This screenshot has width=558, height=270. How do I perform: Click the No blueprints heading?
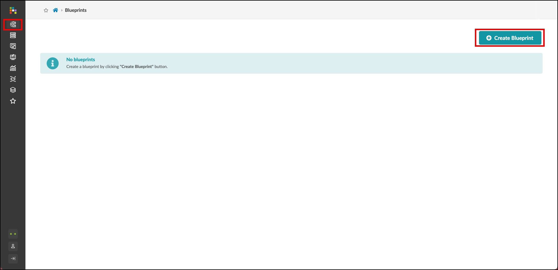pyautogui.click(x=80, y=59)
